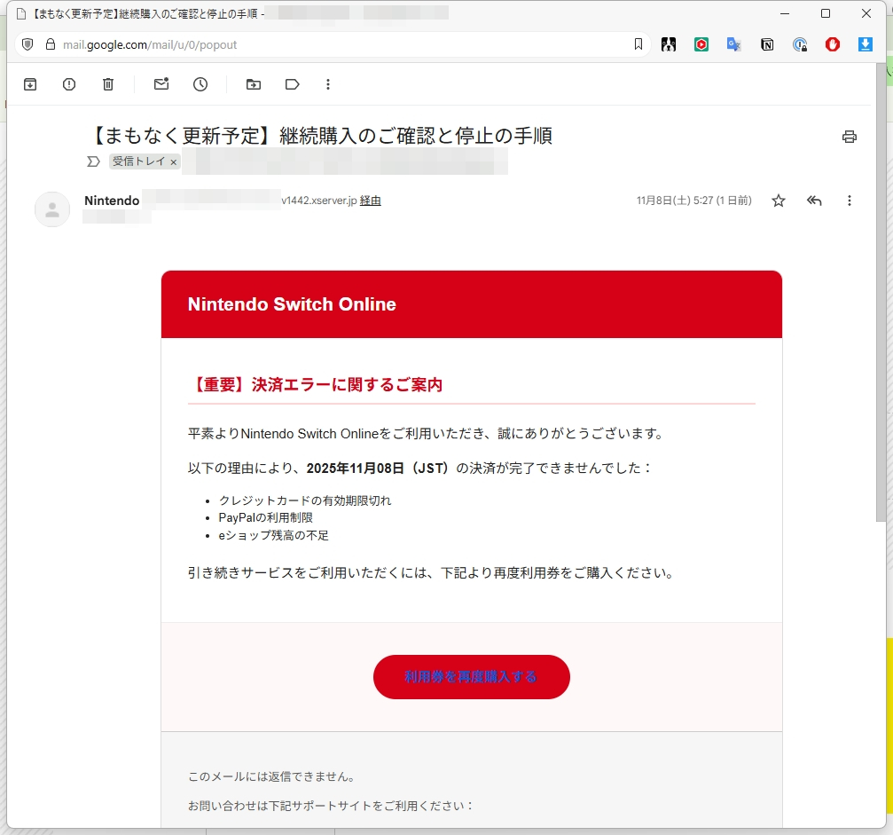Open the print view for this email
The height and width of the screenshot is (835, 893).
(x=849, y=137)
